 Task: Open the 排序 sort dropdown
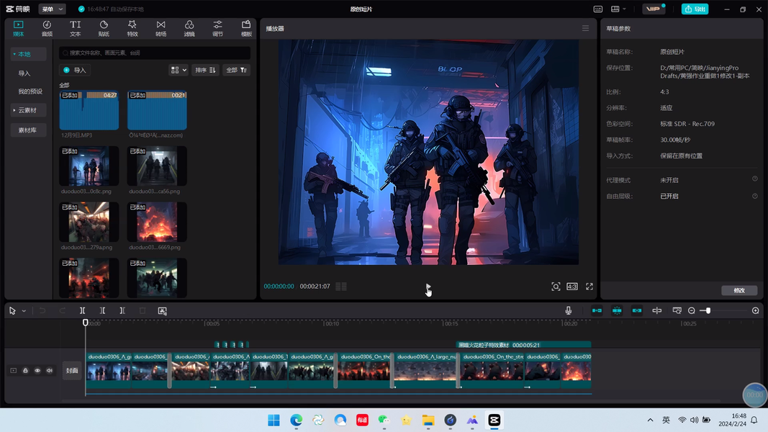click(x=204, y=70)
